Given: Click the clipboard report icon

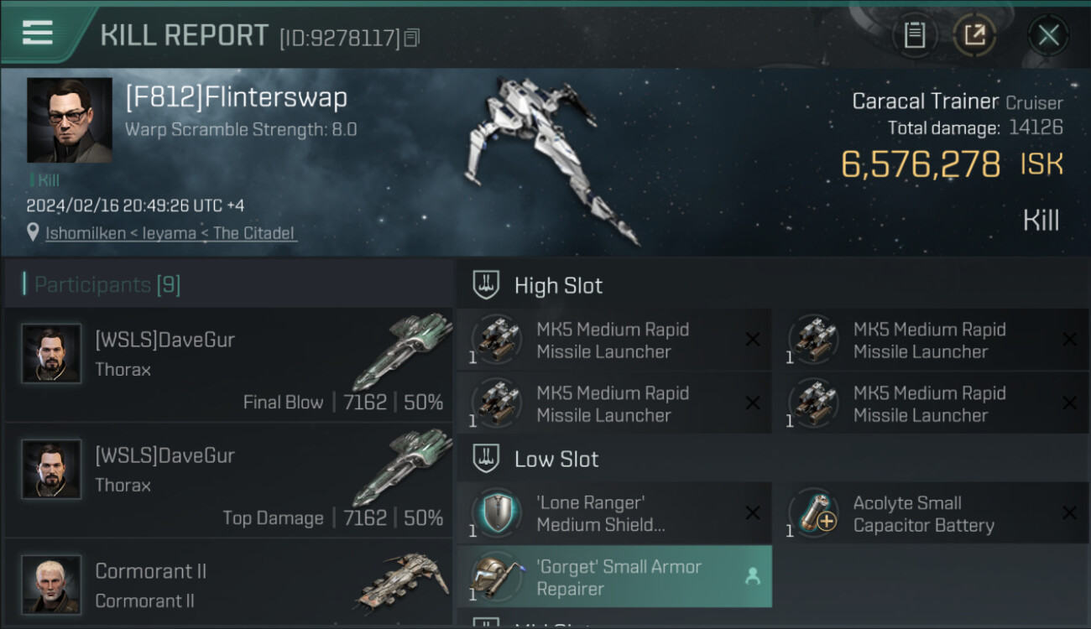Looking at the screenshot, I should click(x=914, y=35).
